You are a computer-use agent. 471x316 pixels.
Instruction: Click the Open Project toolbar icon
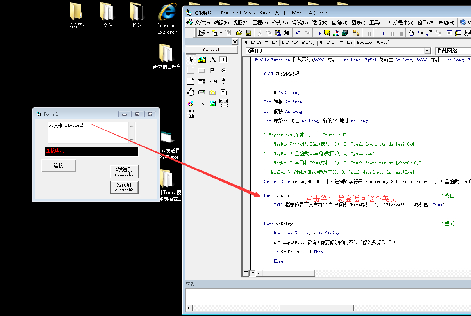[239, 33]
